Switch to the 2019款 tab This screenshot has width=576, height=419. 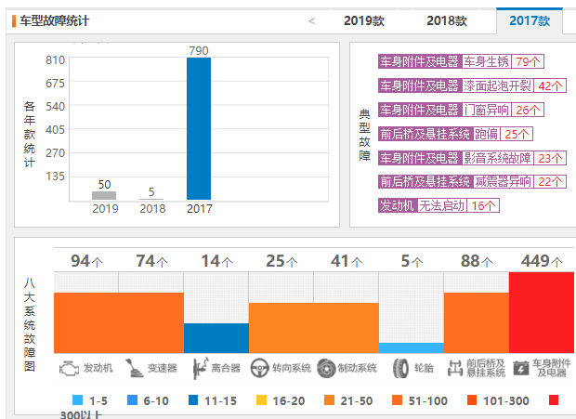(364, 21)
